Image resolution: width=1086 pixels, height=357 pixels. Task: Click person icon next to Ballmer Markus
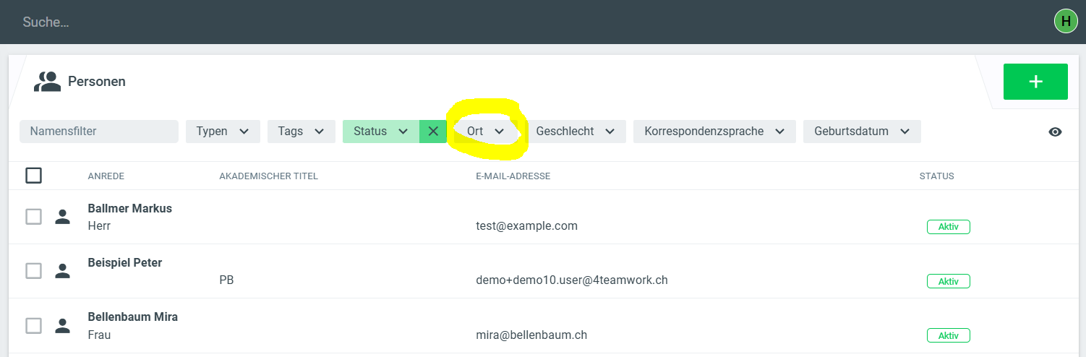click(63, 217)
